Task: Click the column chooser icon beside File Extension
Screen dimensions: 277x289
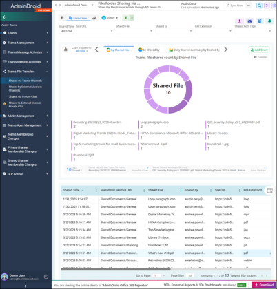Action: click(x=270, y=191)
